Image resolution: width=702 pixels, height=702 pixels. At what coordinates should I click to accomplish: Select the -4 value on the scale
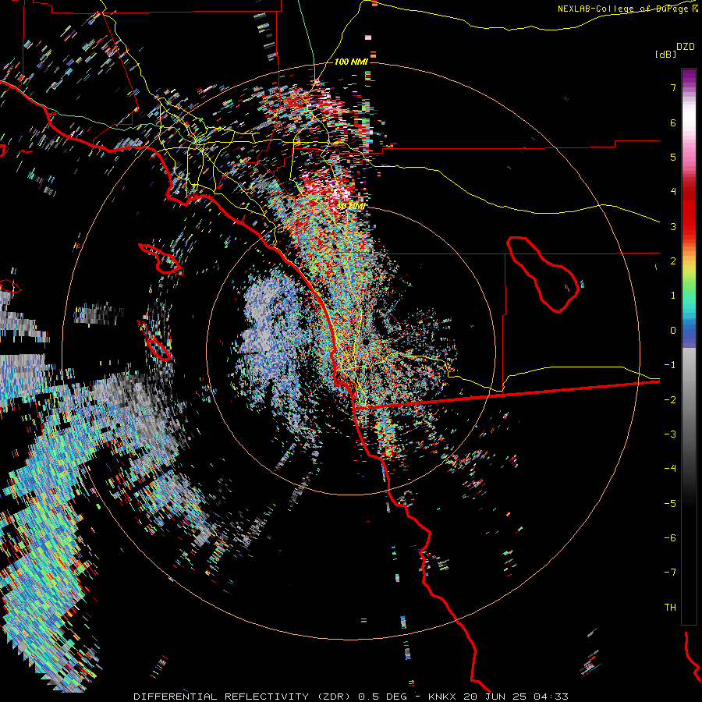tap(670, 469)
